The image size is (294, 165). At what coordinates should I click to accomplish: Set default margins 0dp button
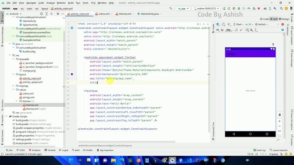228,30
